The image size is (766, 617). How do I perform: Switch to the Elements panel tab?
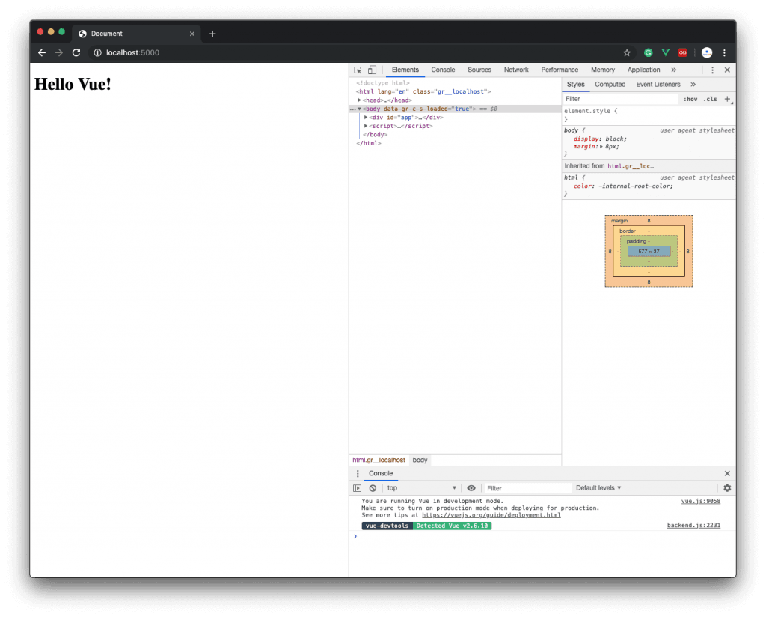405,70
